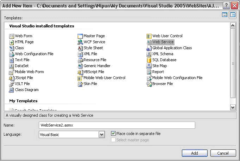Select the Master Page icon
240x161 pixels.
[80, 36]
